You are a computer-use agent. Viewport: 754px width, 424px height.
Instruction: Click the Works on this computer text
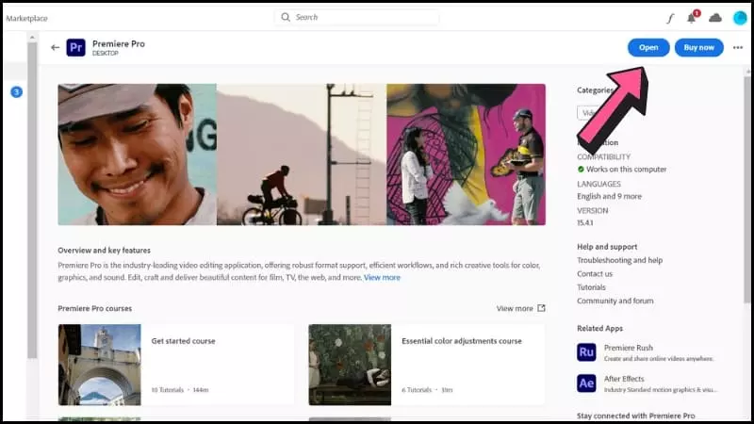tap(626, 170)
